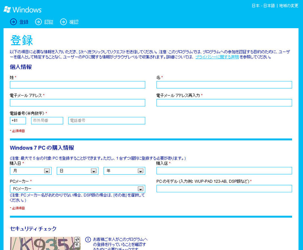Click the 日本 - 日本語 language text
This screenshot has height=250, width=303.
pyautogui.click(x=263, y=6)
